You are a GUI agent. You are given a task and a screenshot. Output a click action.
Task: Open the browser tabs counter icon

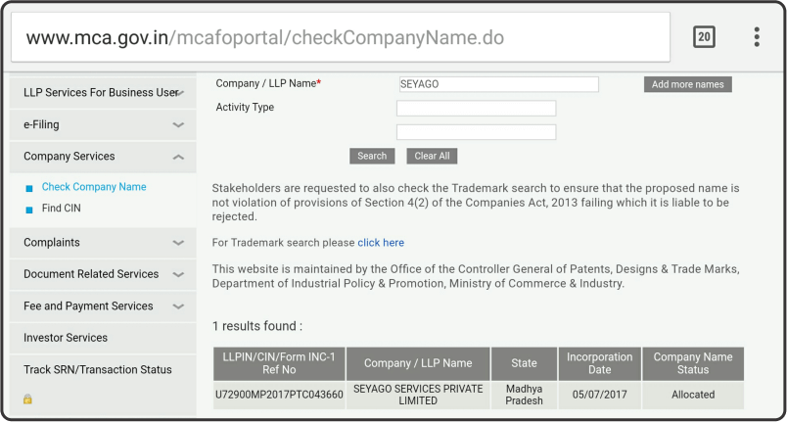704,37
